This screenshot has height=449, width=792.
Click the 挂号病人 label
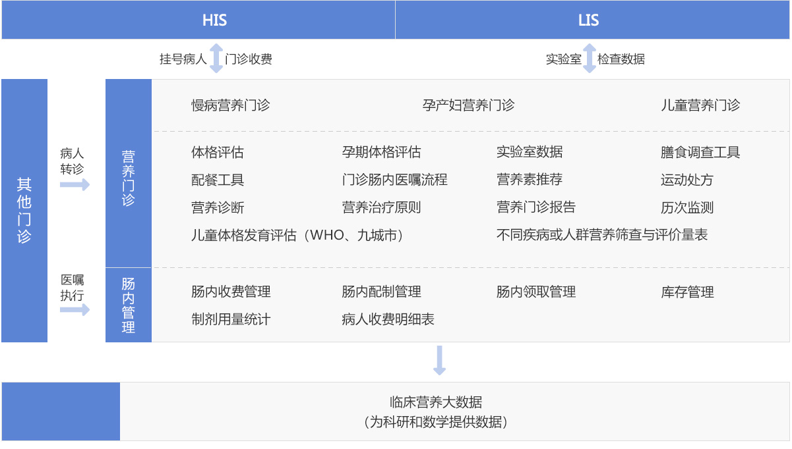coord(183,59)
